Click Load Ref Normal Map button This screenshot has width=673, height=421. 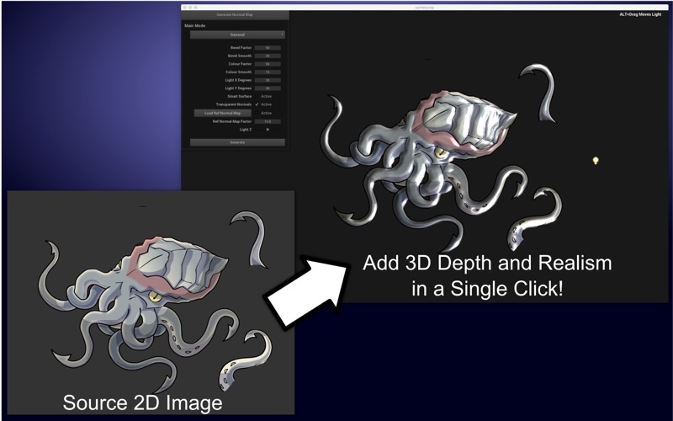(223, 113)
